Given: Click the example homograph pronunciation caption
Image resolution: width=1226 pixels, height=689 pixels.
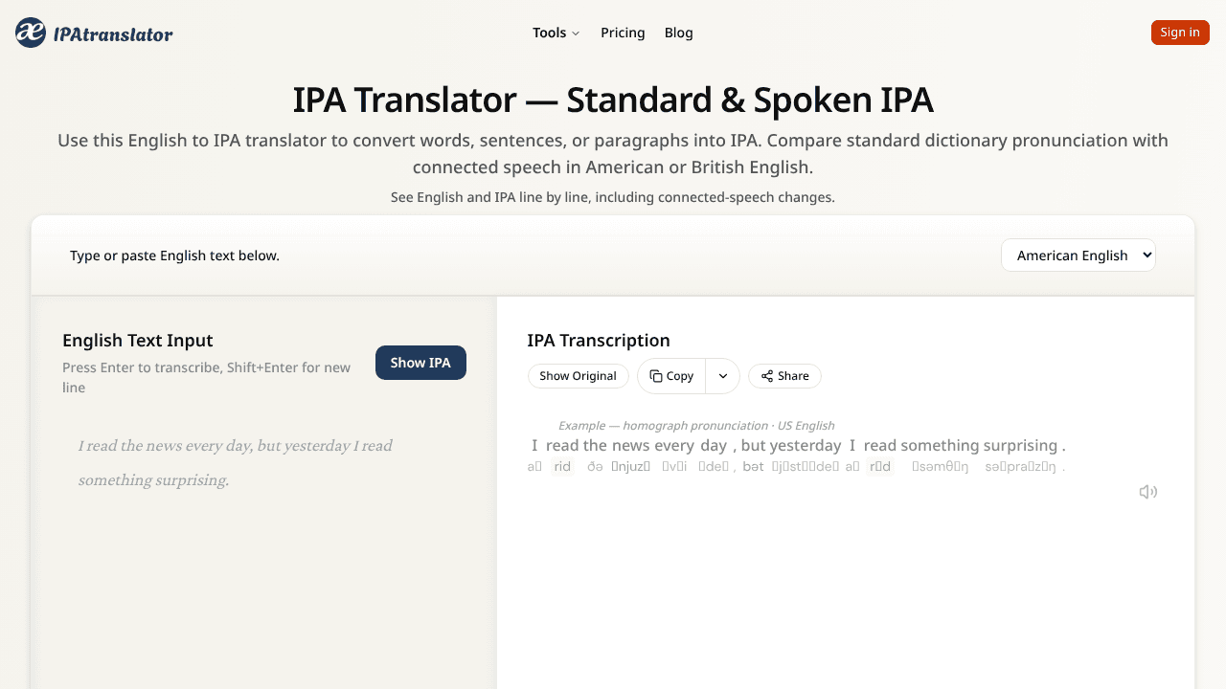Looking at the screenshot, I should 696,426.
